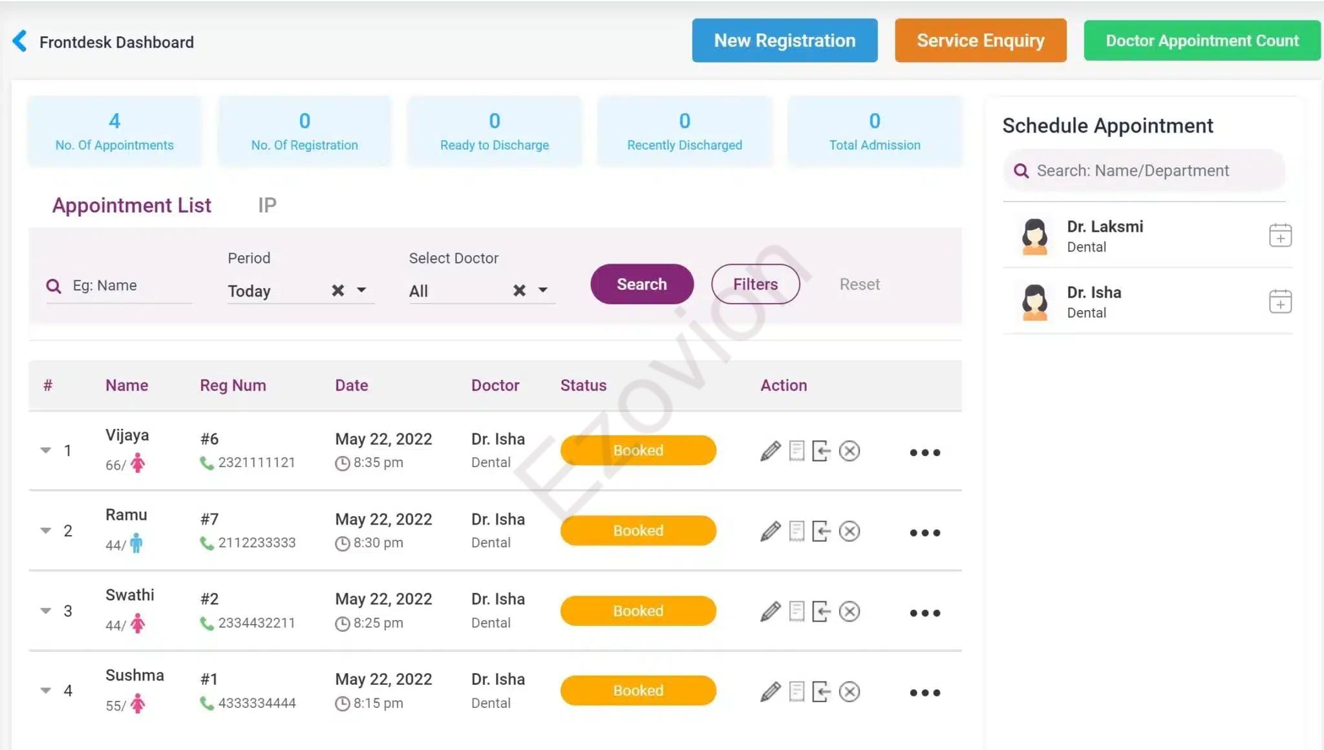Click the back arrow beside Frontdesk Dashboard

(x=20, y=41)
